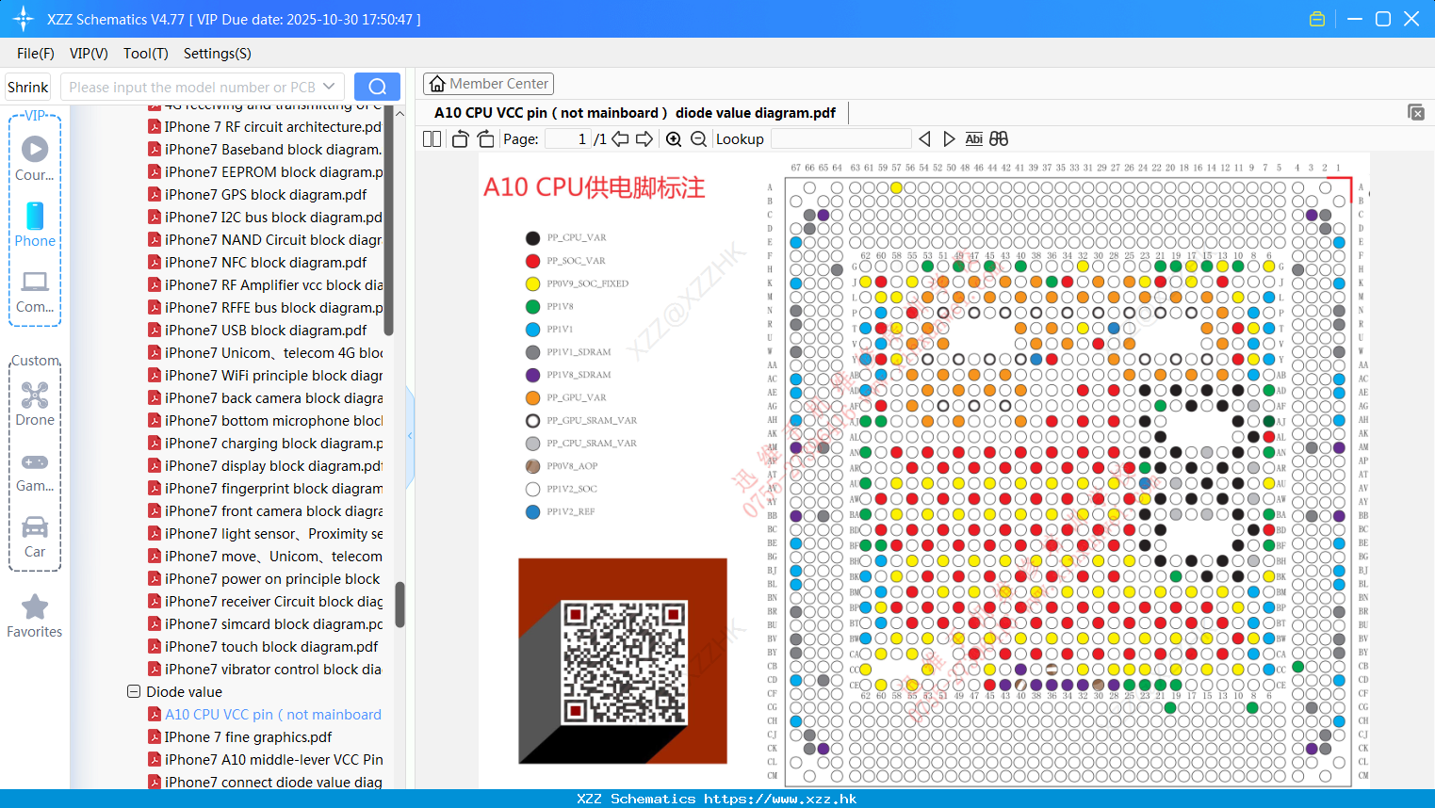Click the XZZ Schematics app logo
Image resolution: width=1435 pixels, height=808 pixels.
[x=24, y=19]
